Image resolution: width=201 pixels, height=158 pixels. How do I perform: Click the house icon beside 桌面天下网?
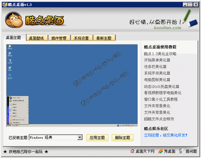pos(132,151)
